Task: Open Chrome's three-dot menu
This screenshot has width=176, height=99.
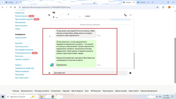Action: click(x=173, y=7)
